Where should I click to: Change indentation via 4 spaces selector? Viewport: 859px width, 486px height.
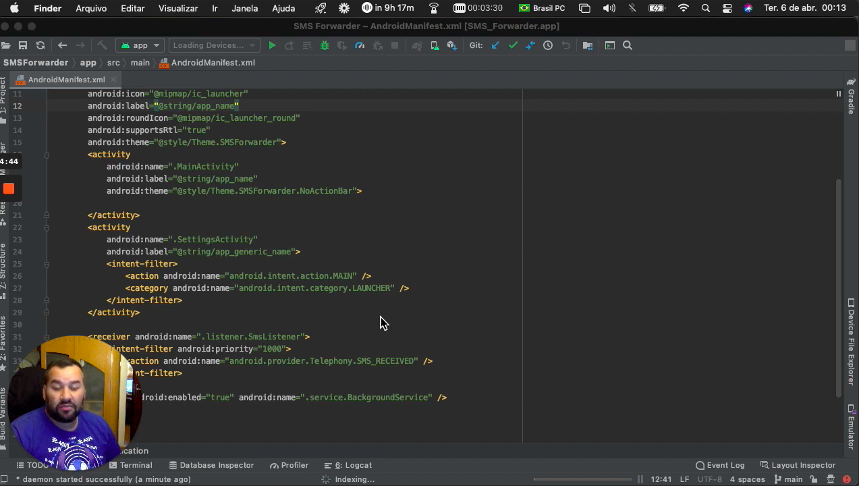[747, 479]
